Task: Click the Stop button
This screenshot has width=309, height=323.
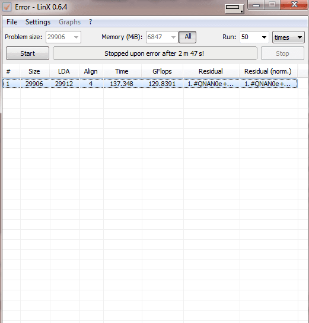Action: [x=282, y=53]
